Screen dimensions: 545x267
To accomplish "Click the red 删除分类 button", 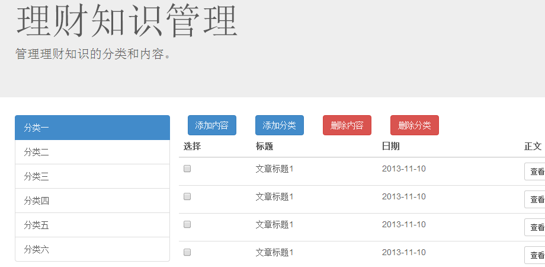I will coord(414,125).
